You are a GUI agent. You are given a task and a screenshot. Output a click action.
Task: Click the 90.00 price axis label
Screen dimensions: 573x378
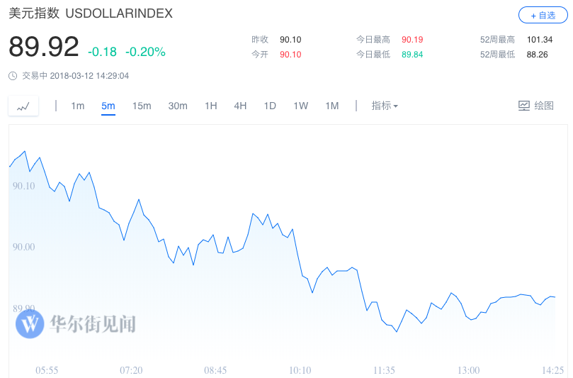coord(23,247)
